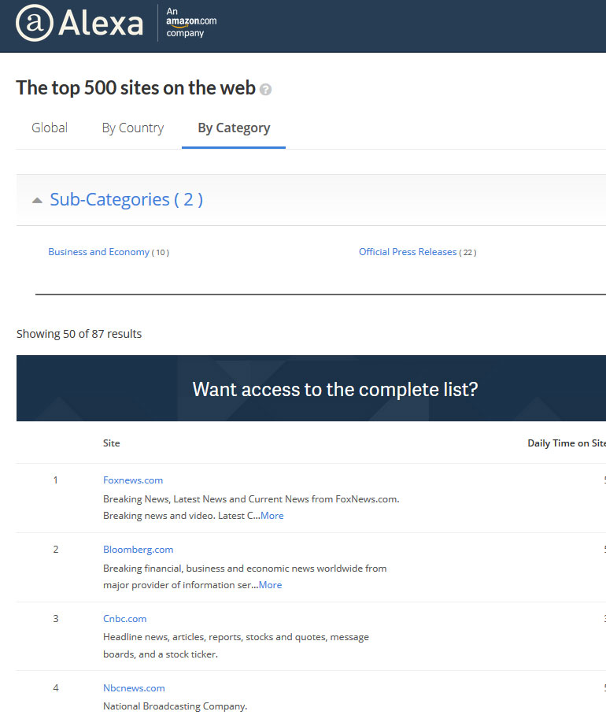Click the Daily Time on Site column header
The height and width of the screenshot is (715, 606).
pyautogui.click(x=566, y=443)
